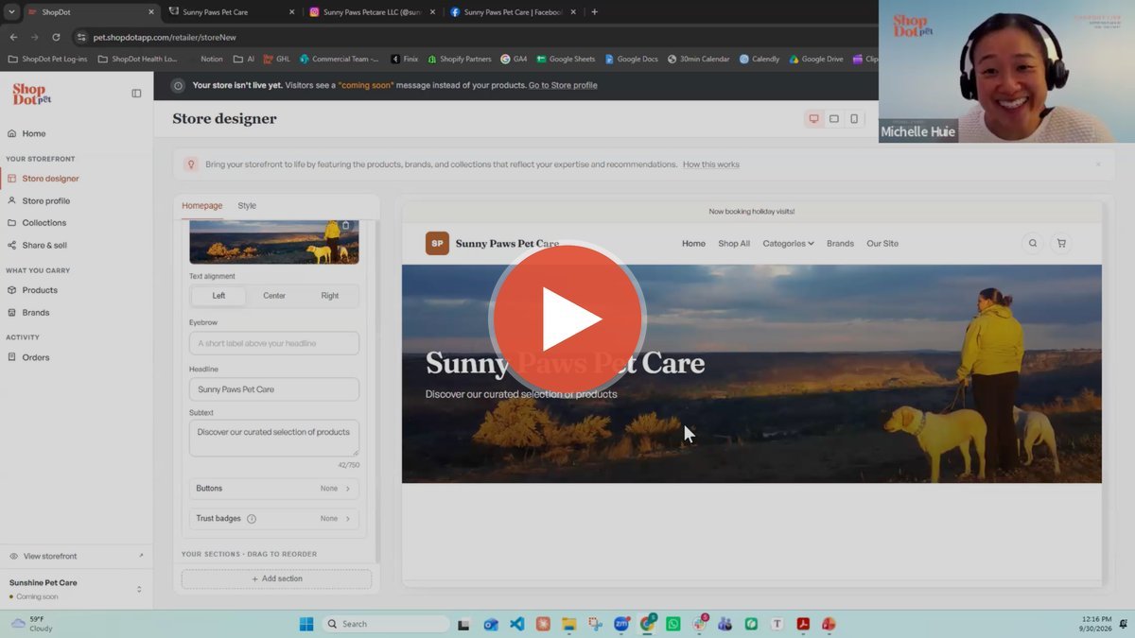Switch to Sunny Paws Pet Care browser tab
Image resolution: width=1135 pixels, height=638 pixels.
click(x=230, y=12)
